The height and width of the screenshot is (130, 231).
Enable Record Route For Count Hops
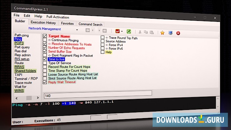coord(45,67)
